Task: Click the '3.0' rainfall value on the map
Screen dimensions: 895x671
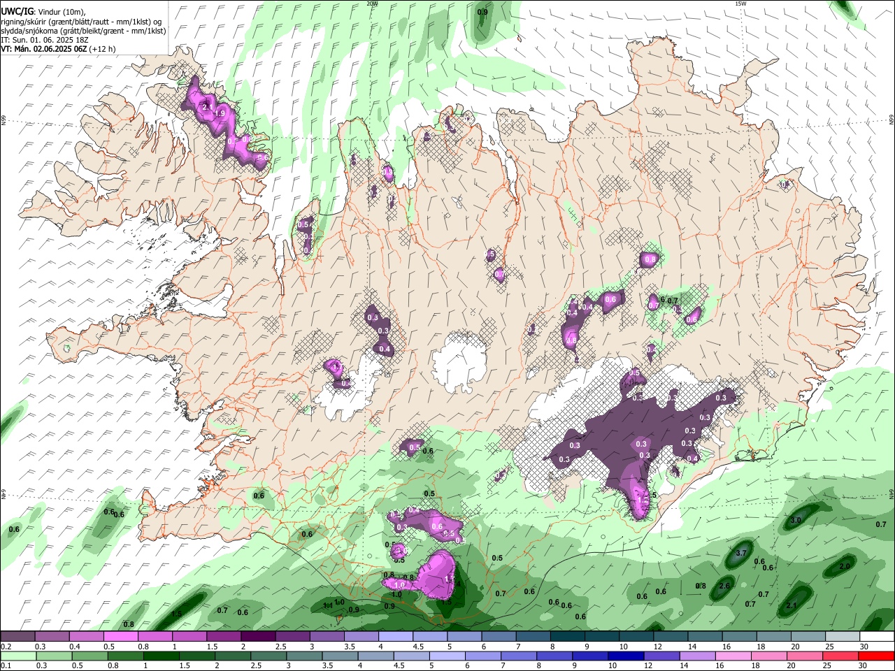Action: tap(796, 521)
